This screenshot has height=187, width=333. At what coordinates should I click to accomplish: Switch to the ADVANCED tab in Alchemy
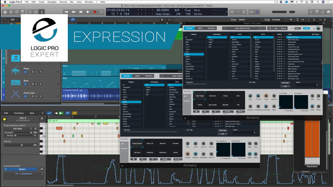coord(212,28)
